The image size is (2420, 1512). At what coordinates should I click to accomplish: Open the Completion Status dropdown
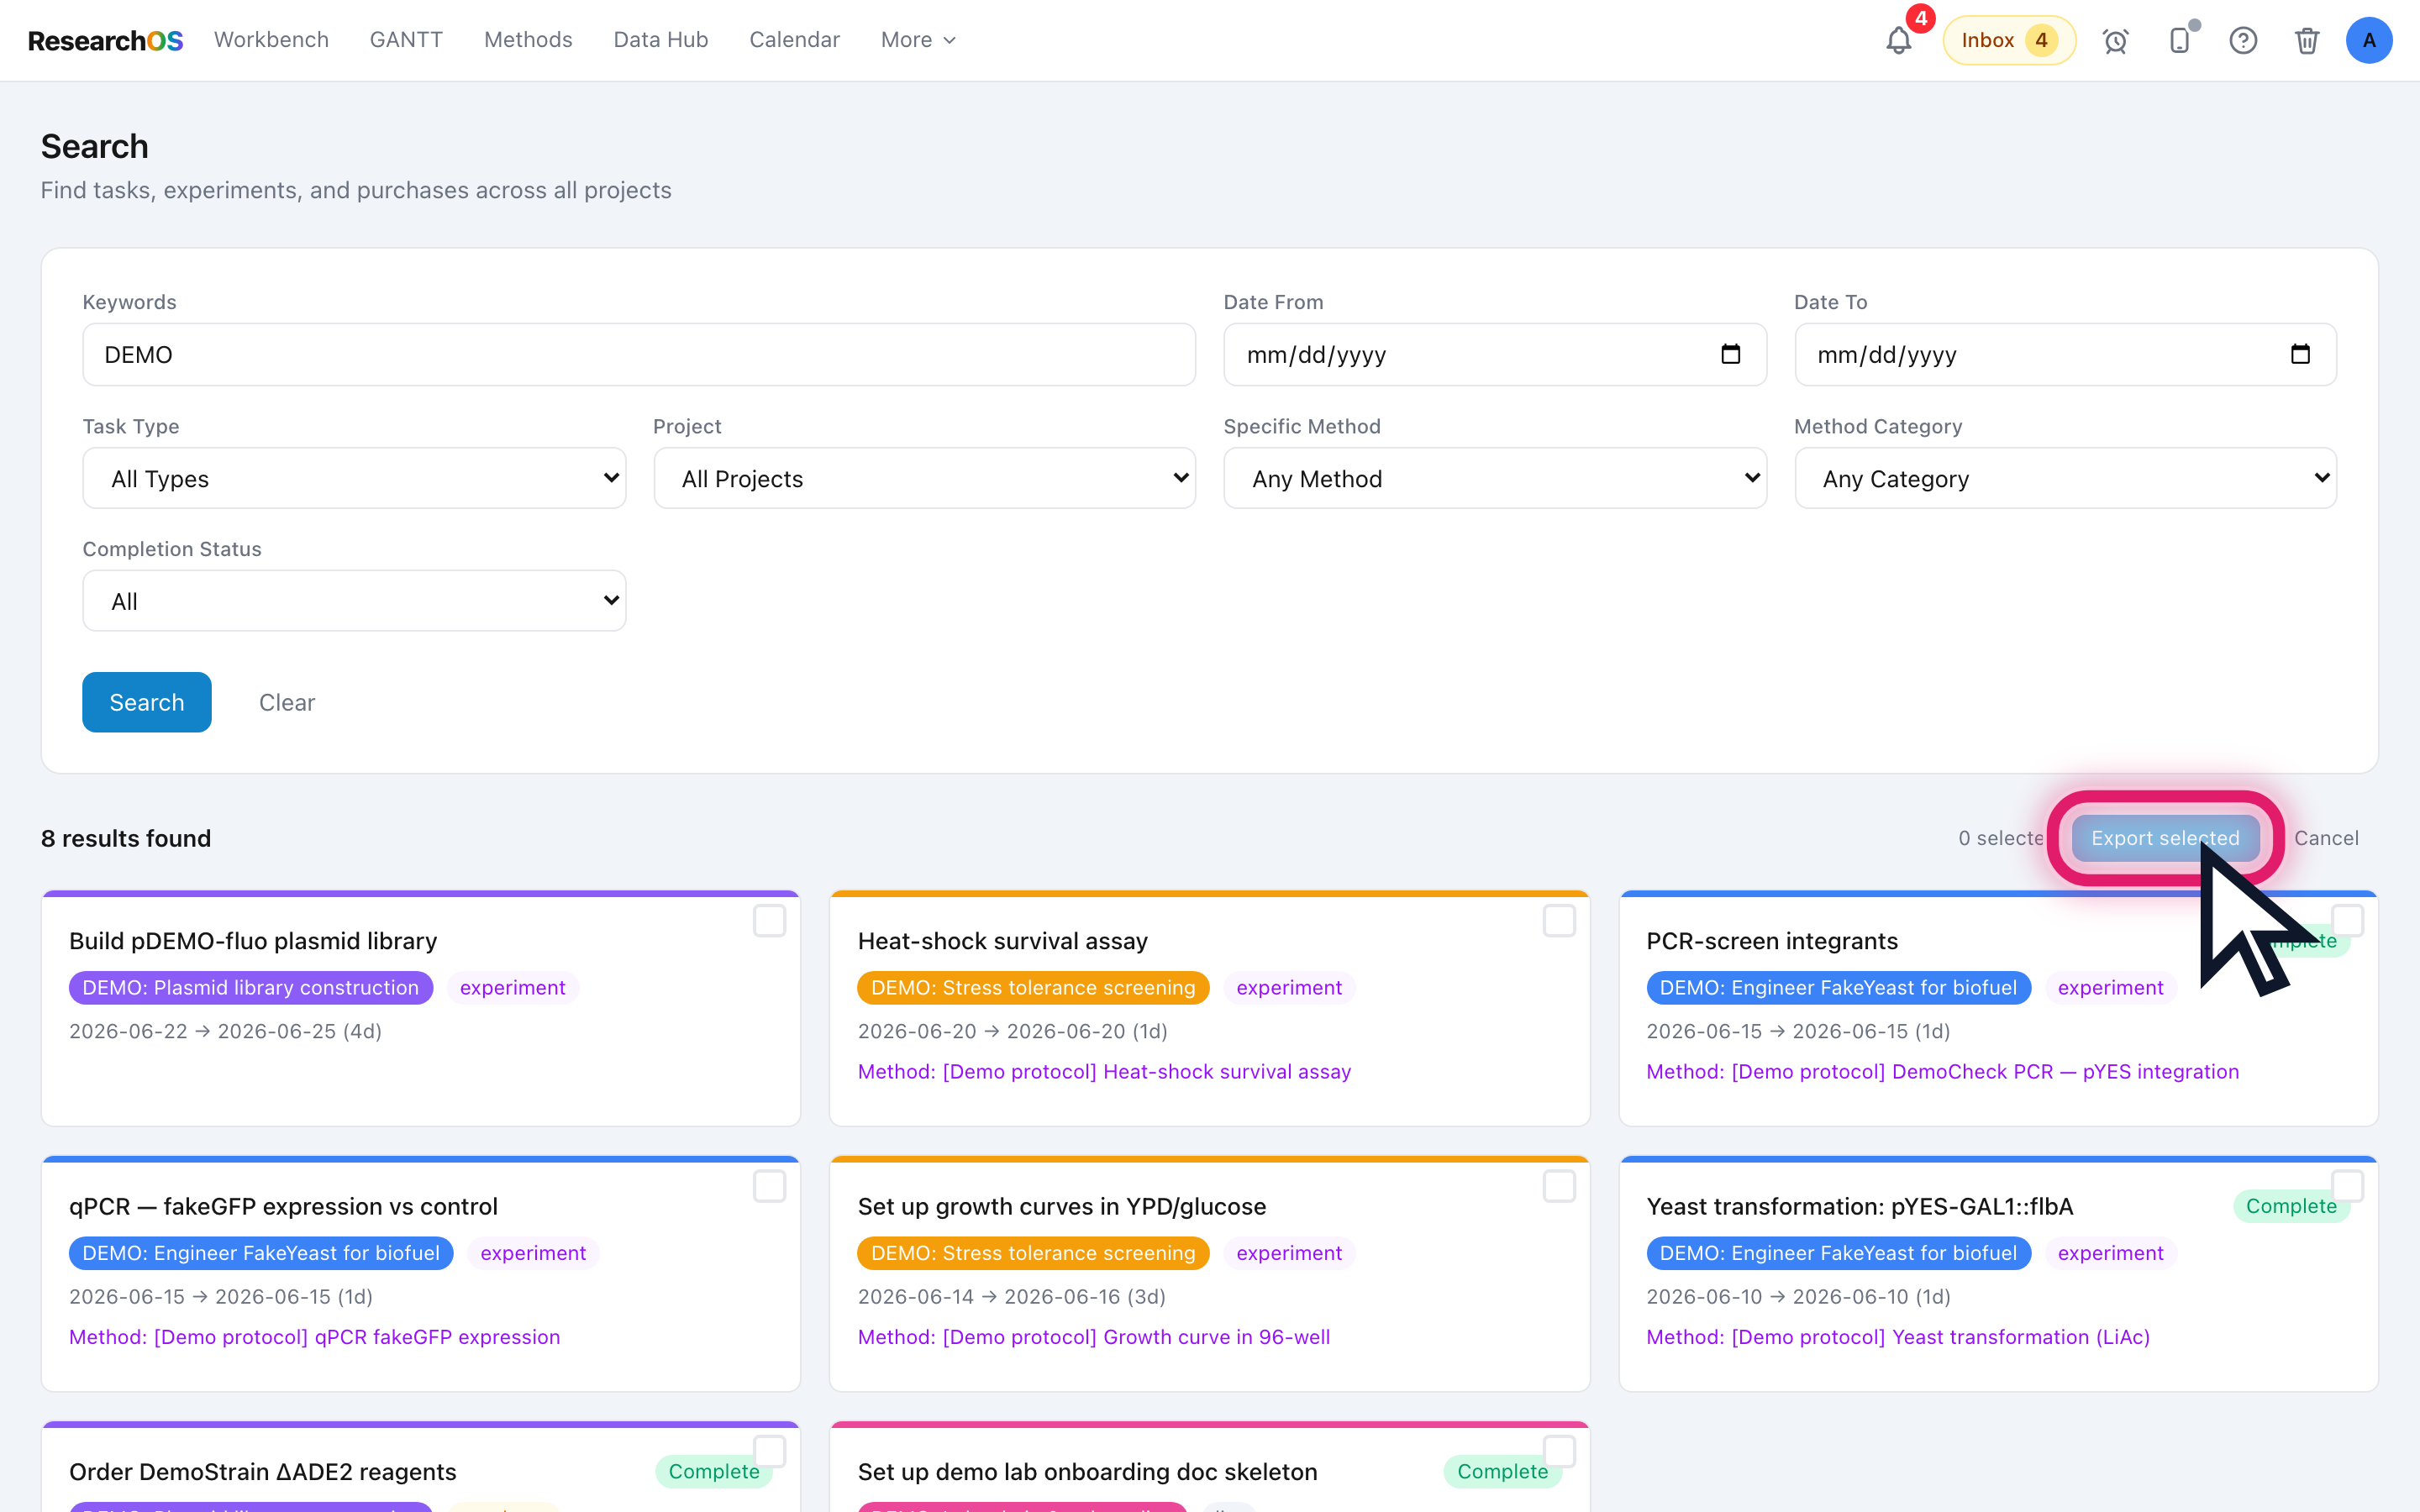pyautogui.click(x=354, y=601)
